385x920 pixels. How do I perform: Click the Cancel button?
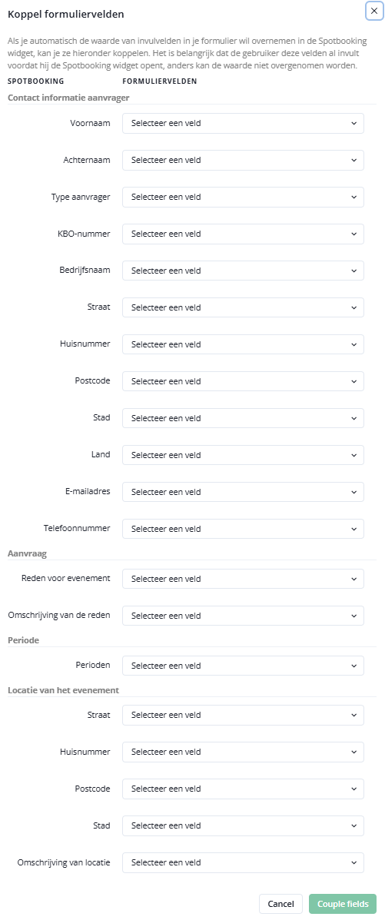pos(280,904)
